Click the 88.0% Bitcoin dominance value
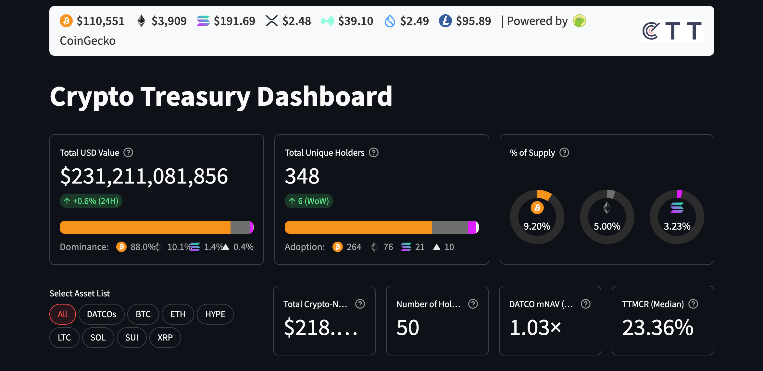The height and width of the screenshot is (371, 763). click(143, 247)
